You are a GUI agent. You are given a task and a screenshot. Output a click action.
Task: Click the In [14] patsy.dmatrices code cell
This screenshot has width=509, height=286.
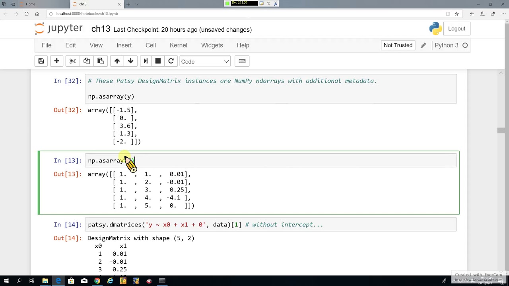pos(270,225)
